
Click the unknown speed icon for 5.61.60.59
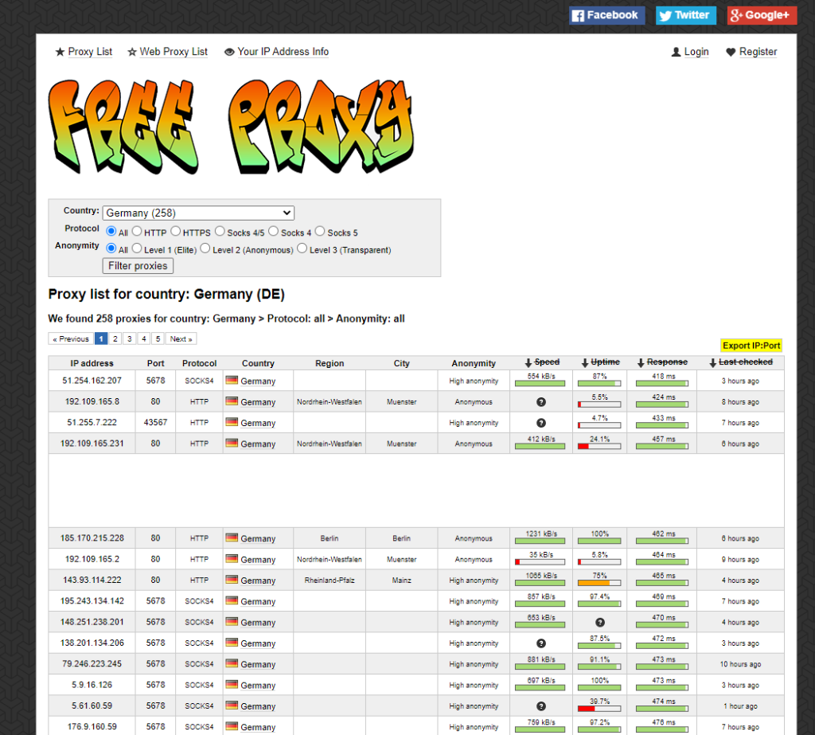(541, 706)
